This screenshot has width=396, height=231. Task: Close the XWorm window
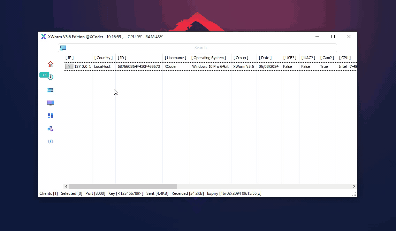point(349,37)
